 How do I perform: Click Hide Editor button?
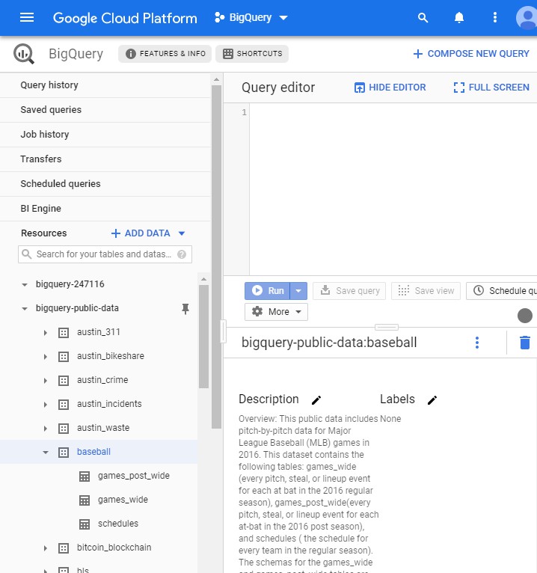pyautogui.click(x=390, y=88)
